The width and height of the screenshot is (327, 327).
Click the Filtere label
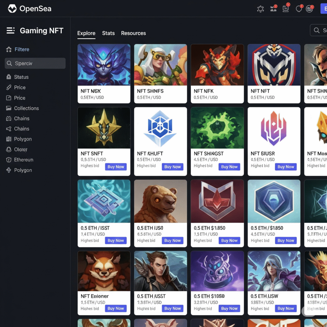[22, 49]
